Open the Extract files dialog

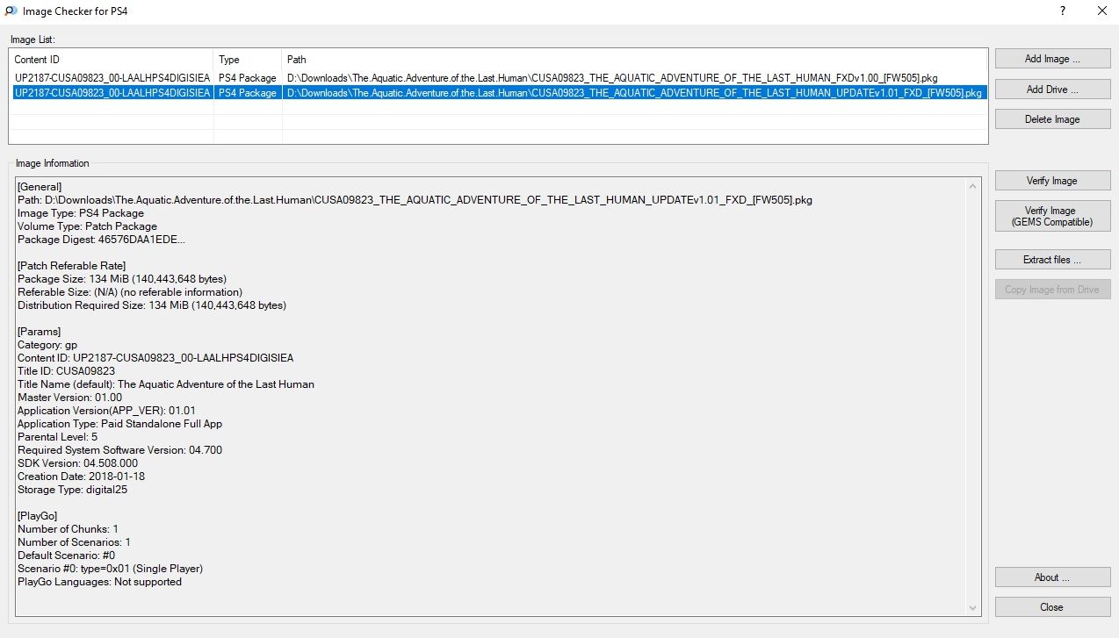pyautogui.click(x=1052, y=260)
